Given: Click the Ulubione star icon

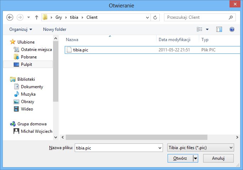Looking at the screenshot, I should [x=13, y=42].
